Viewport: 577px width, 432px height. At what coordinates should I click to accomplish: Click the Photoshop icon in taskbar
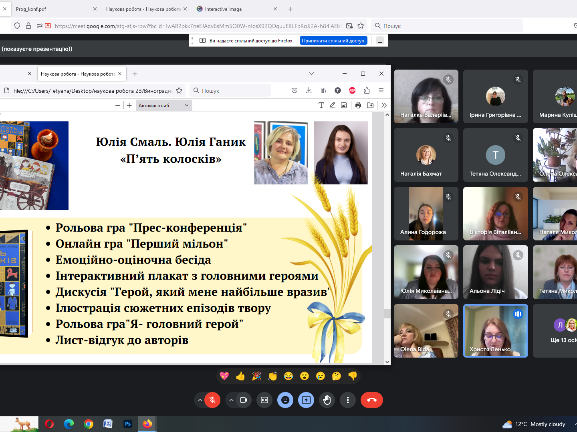128,424
